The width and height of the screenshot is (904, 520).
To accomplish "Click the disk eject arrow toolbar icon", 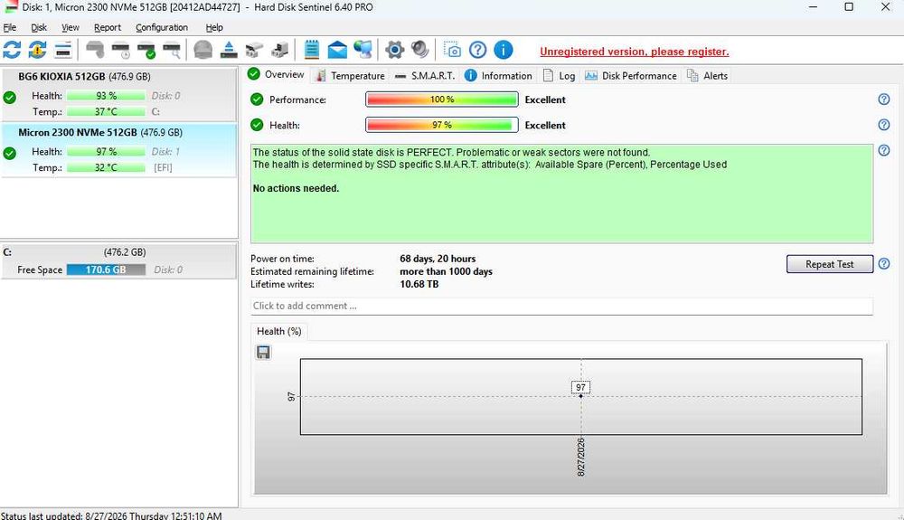I will tap(229, 50).
